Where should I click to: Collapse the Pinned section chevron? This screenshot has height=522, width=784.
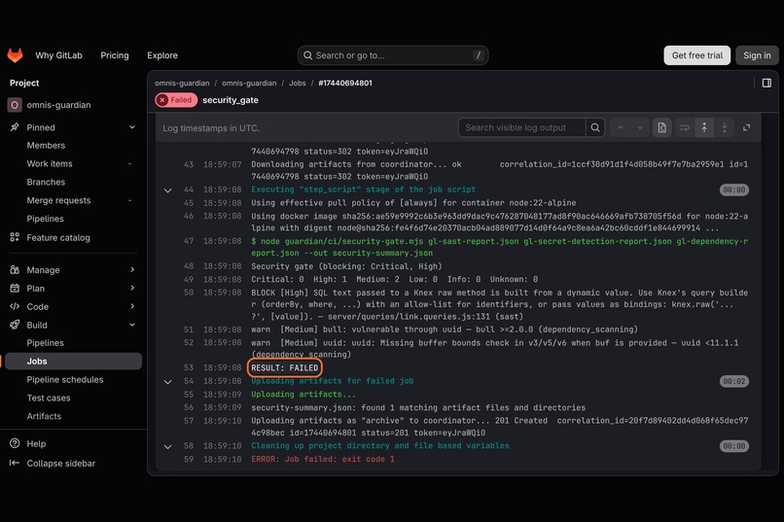pyautogui.click(x=132, y=127)
